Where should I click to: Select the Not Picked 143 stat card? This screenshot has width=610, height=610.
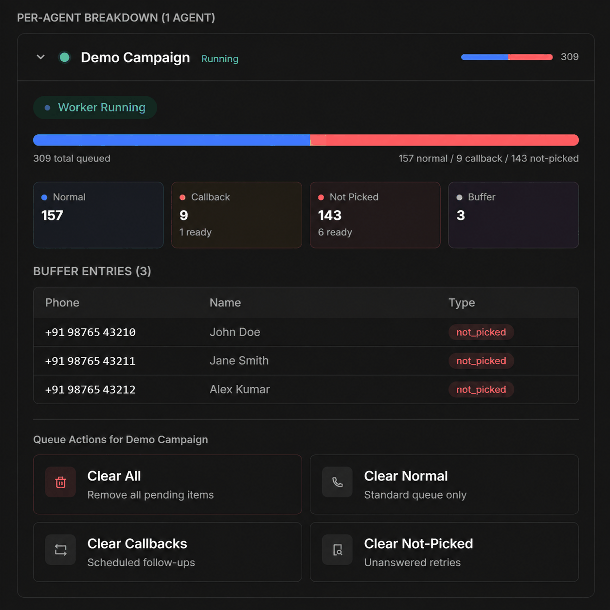point(375,215)
